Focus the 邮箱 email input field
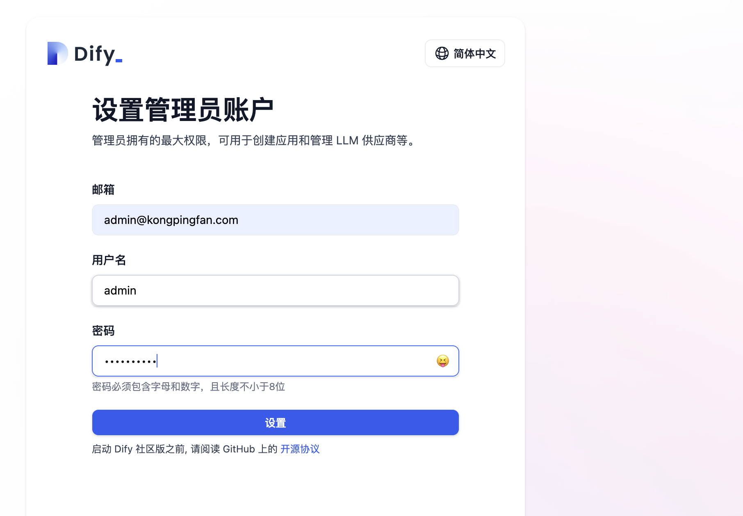Screen dimensions: 743x516 click(276, 220)
